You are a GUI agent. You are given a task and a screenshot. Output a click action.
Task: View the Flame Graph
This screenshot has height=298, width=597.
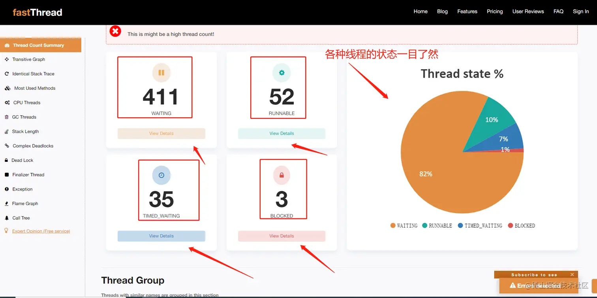(x=26, y=204)
